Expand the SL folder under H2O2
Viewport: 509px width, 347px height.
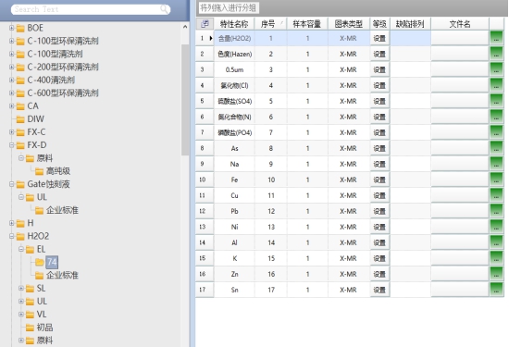(x=21, y=288)
